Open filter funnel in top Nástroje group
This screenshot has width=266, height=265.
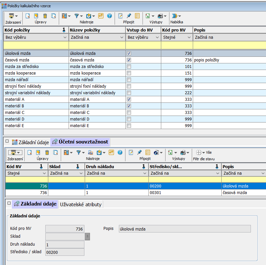pyautogui.click(x=77, y=16)
